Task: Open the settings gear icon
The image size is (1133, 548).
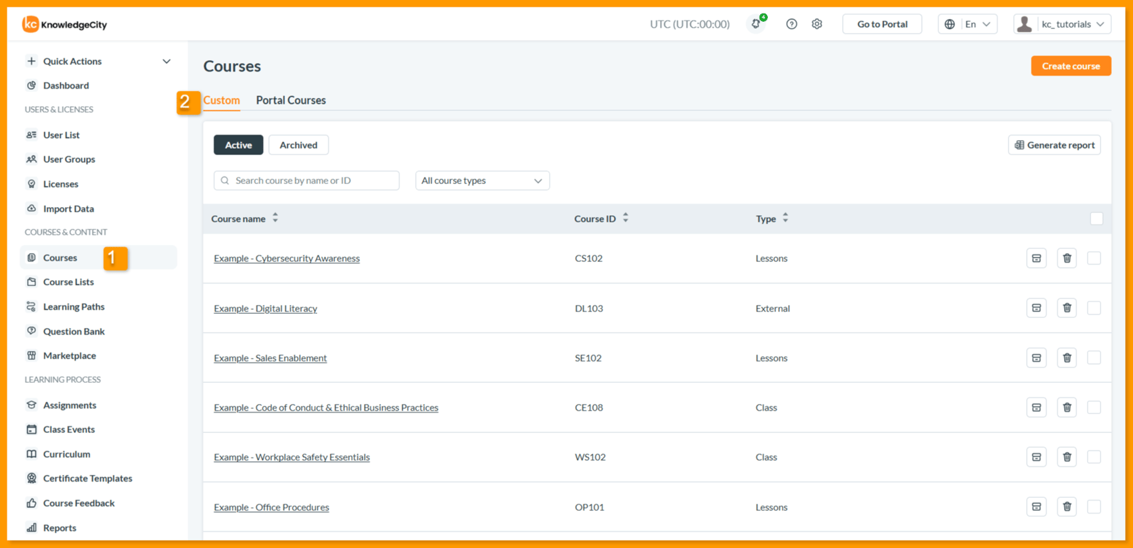Action: click(x=817, y=24)
